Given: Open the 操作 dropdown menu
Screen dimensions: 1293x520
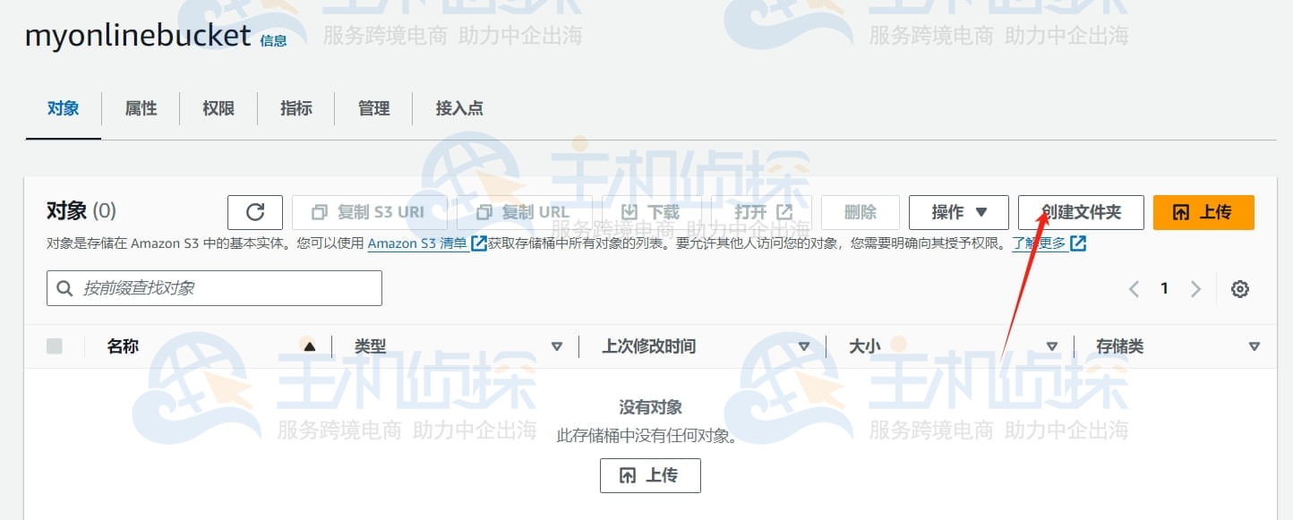Looking at the screenshot, I should click(x=958, y=212).
